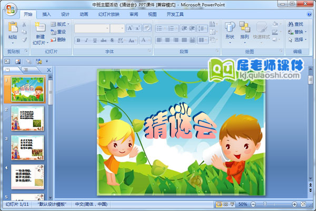The height and width of the screenshot is (211, 316).
Task: Expand the Layout (版式) dropdown
Action: 61,24
